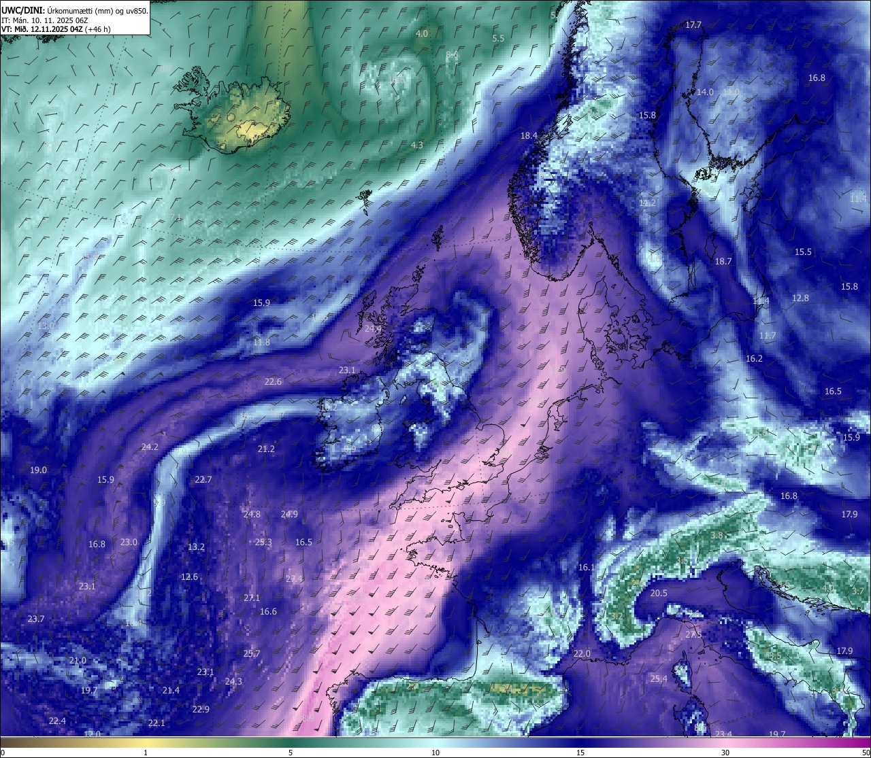Click the '22.9' value label
The width and height of the screenshot is (871, 758).
click(x=201, y=710)
